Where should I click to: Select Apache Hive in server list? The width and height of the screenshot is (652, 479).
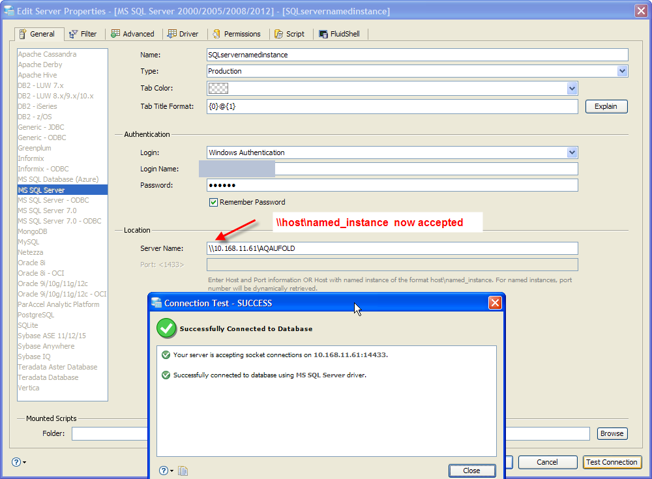37,75
